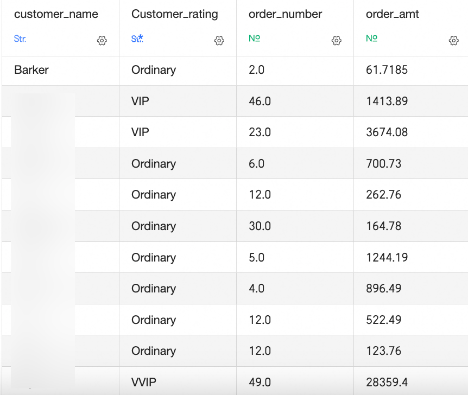Select the customer_name column header

point(56,15)
